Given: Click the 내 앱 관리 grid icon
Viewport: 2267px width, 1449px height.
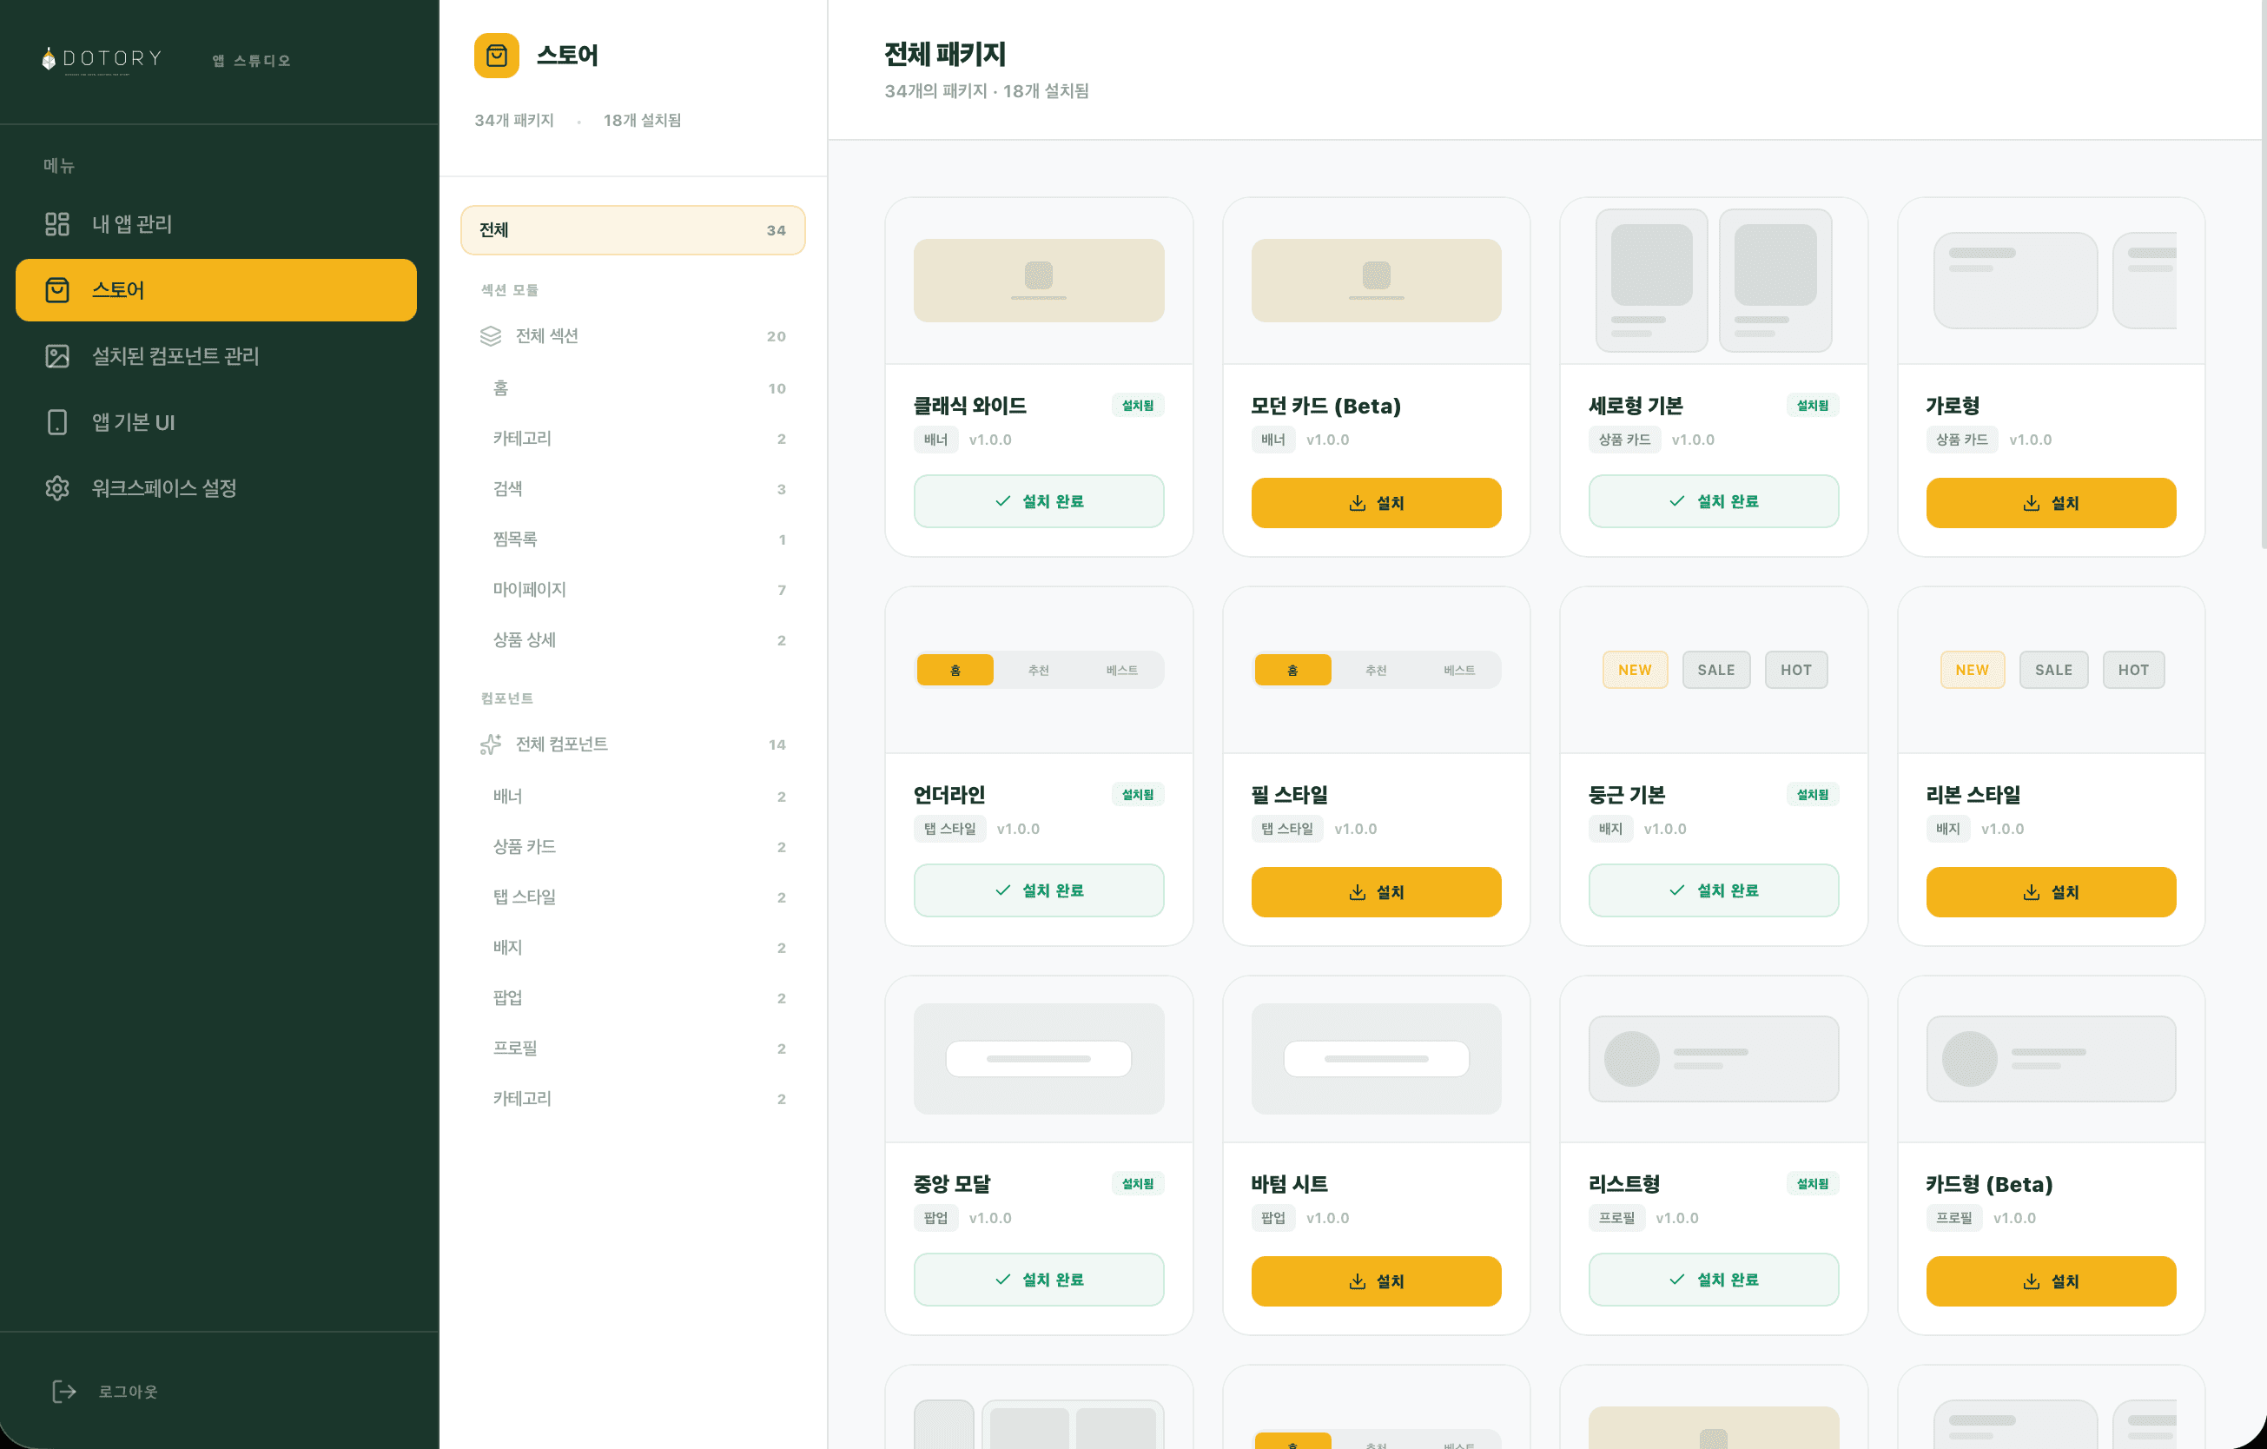Looking at the screenshot, I should click(x=57, y=224).
